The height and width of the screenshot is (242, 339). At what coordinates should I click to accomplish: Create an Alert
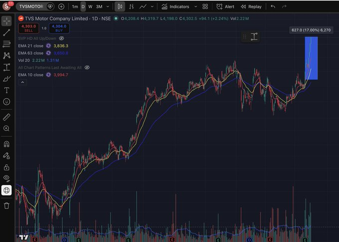pos(225,6)
